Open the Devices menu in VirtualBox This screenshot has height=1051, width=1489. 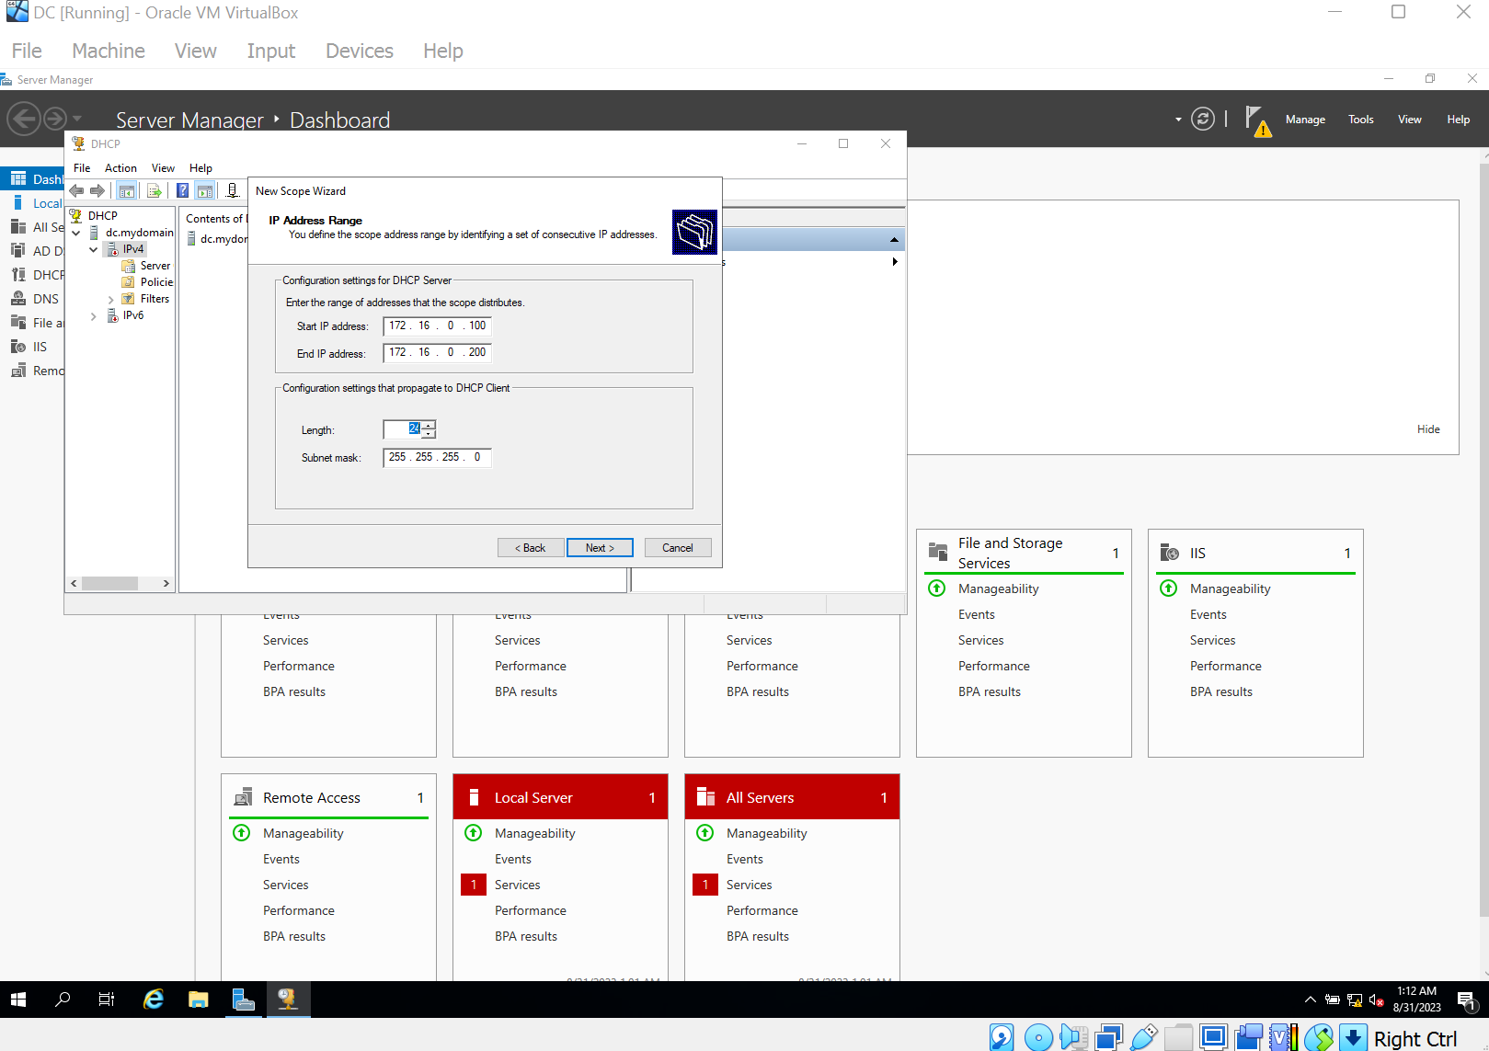coord(359,51)
